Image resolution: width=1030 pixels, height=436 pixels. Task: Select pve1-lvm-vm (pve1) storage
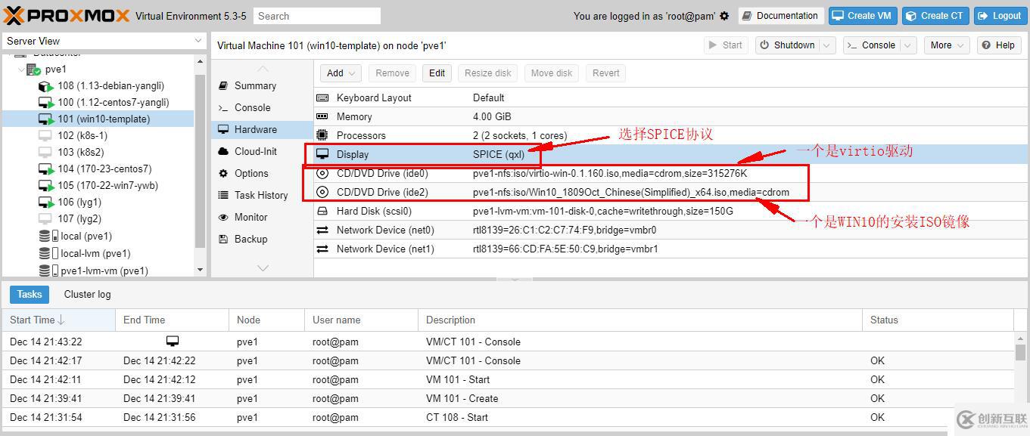98,271
